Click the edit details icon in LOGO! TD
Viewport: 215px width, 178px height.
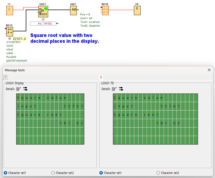point(114,89)
